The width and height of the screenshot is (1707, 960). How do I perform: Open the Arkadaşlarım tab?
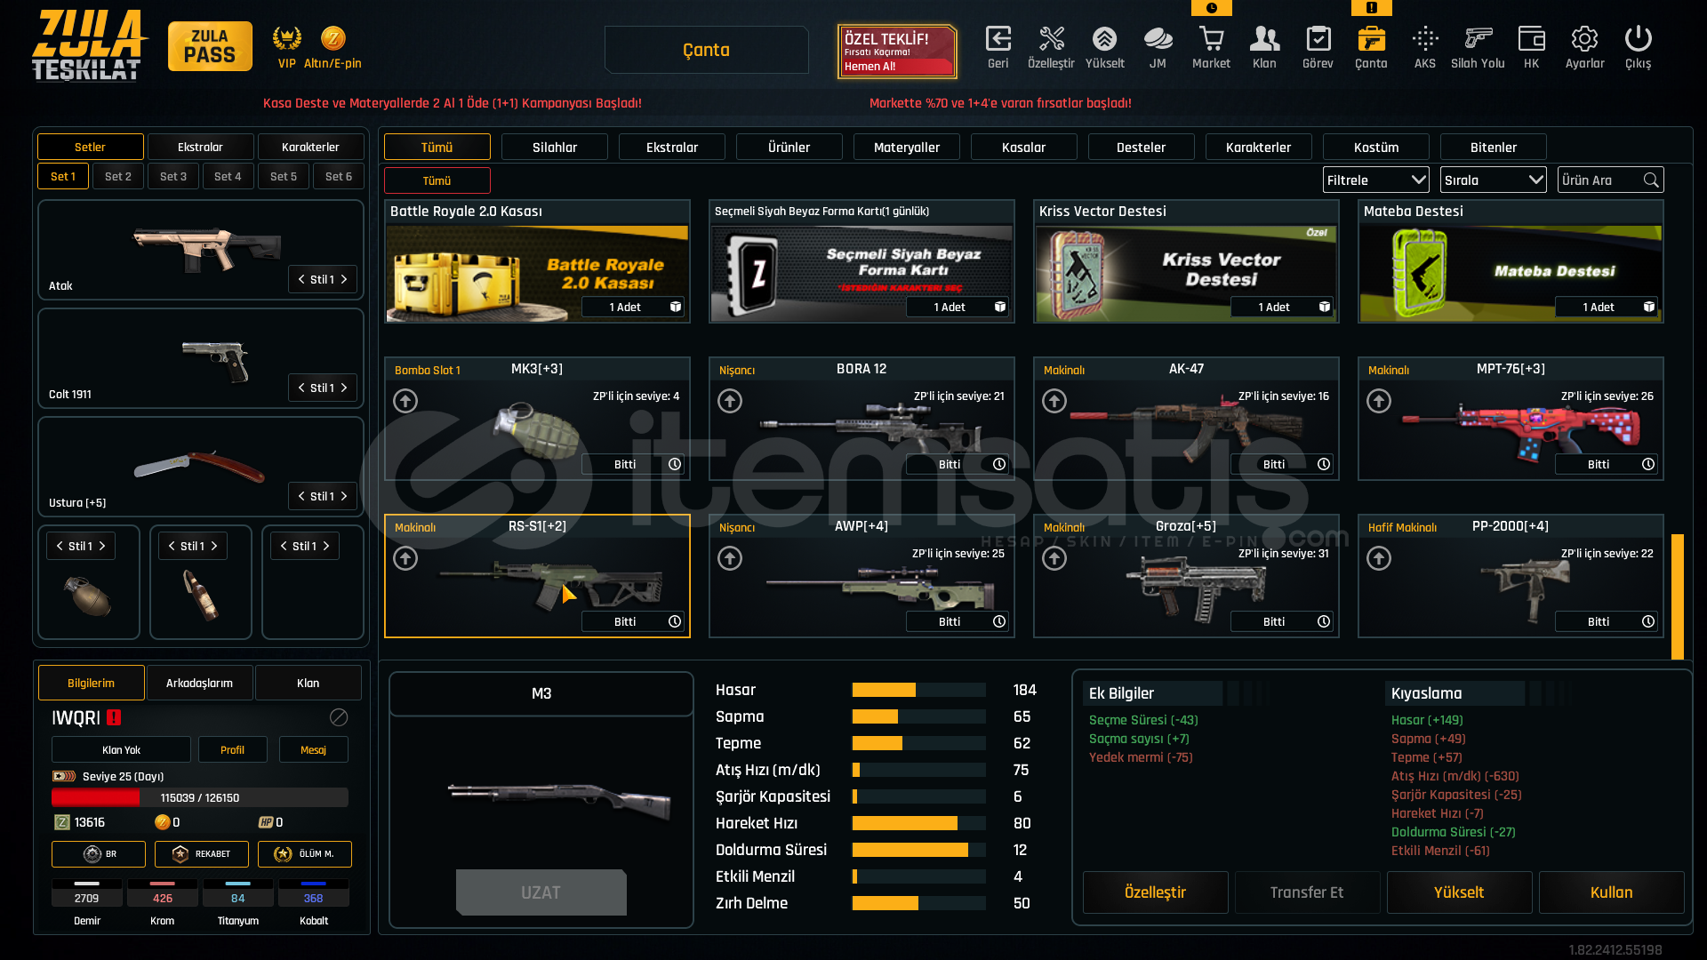(199, 683)
